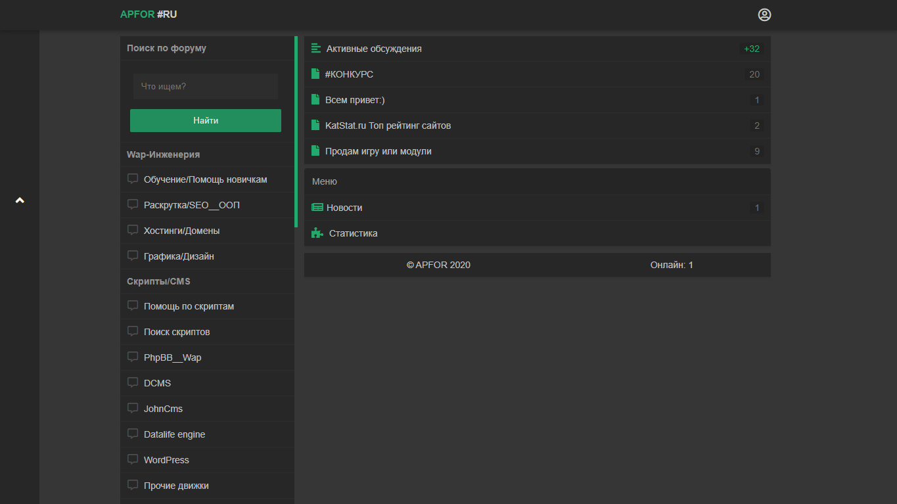
Task: Click the chat icon beside Прочие движки
Action: [x=133, y=485]
